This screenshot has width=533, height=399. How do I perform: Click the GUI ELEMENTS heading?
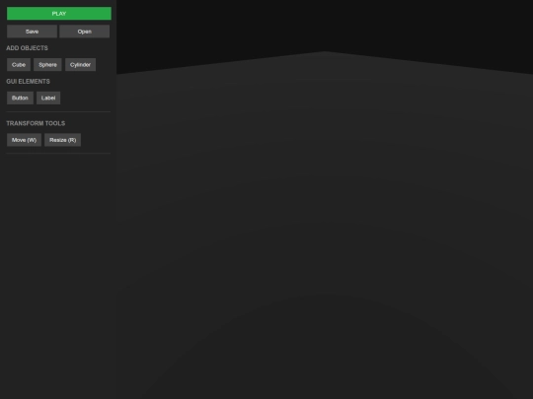point(29,82)
